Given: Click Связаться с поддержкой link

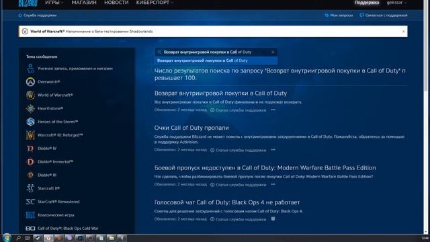Looking at the screenshot, I should (384, 15).
